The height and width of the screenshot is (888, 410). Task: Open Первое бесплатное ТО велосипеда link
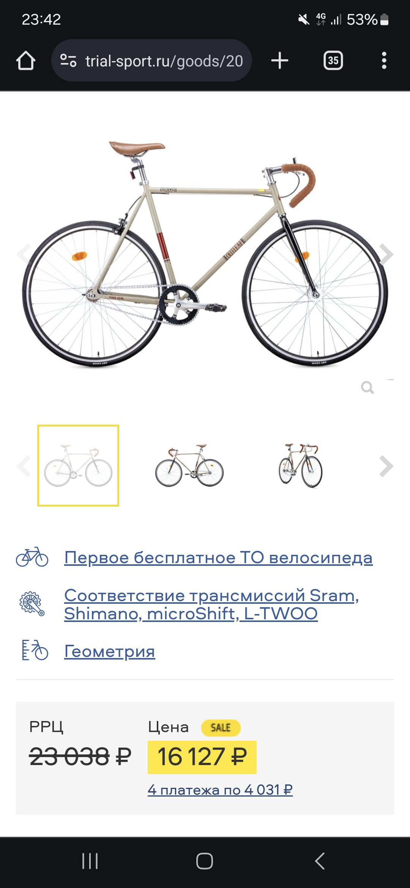(218, 557)
